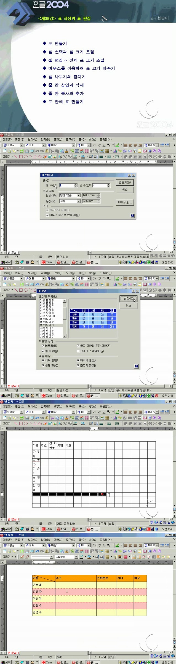Open 도움말(H) menu in orange-header table window
Image resolution: width=176 pixels, height=664 pixels.
click(x=105, y=540)
